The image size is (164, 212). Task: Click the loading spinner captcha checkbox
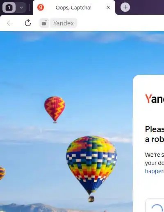[157, 208]
